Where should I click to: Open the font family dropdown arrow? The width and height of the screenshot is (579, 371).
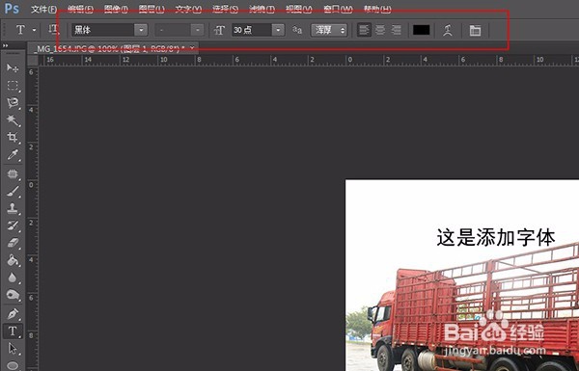tap(141, 30)
